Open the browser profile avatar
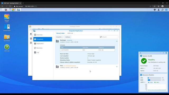The width and height of the screenshot is (169, 95). coord(162,6)
